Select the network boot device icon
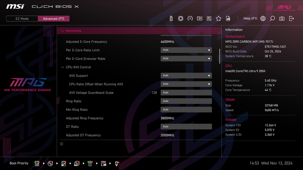Viewport: 303px width, 170px height. (x=116, y=163)
